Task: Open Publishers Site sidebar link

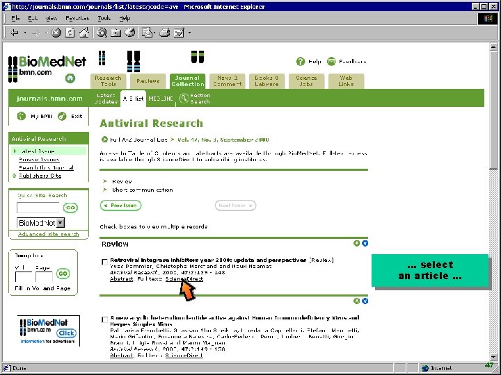Action: 40,176
